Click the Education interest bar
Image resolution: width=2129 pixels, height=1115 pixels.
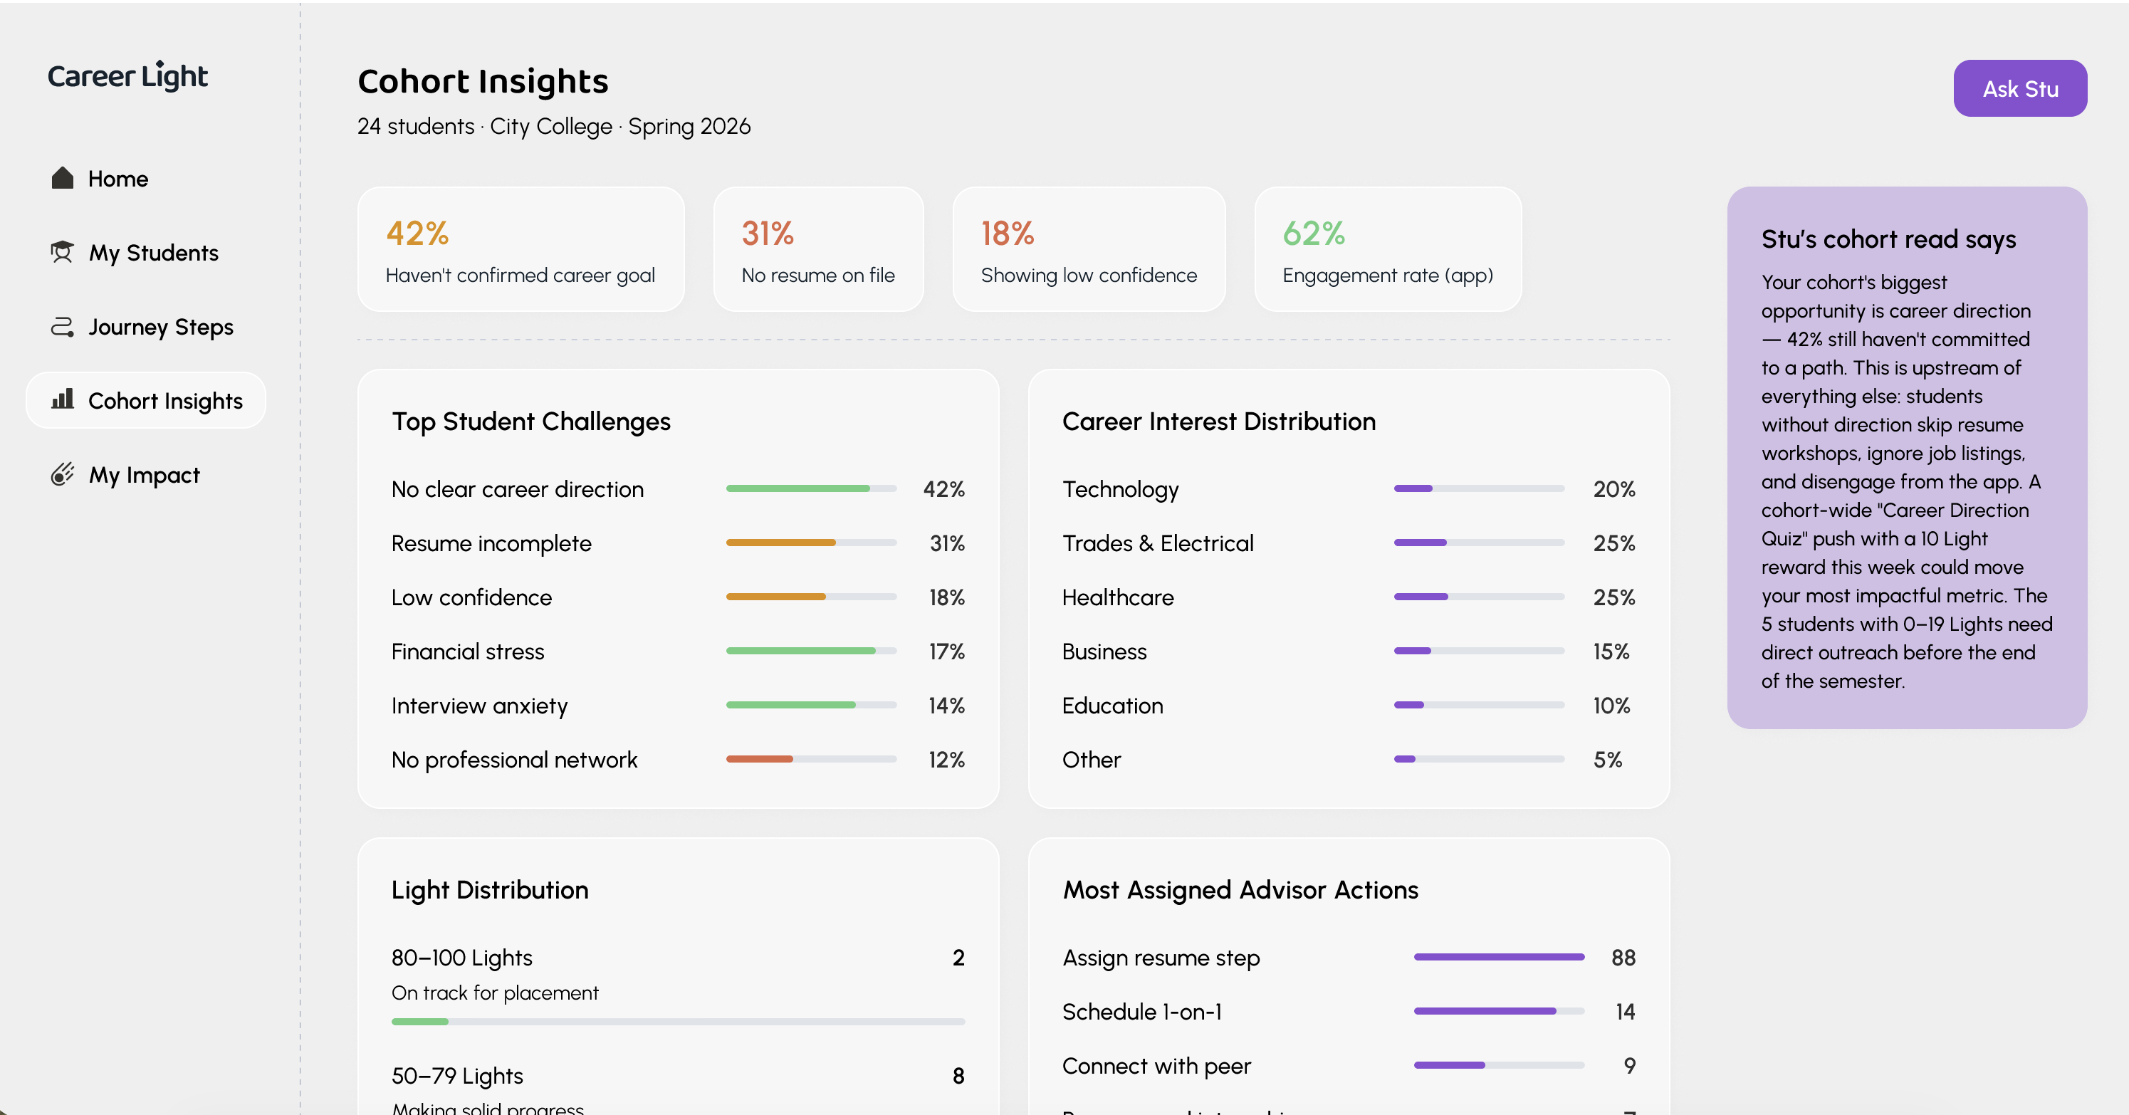[1480, 705]
